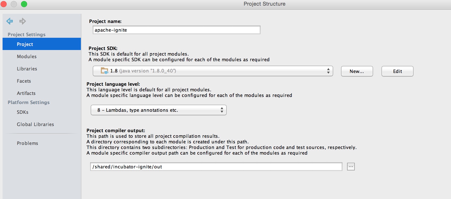
Task: Click the JDK folder icon in SDK selector
Action: (104, 71)
